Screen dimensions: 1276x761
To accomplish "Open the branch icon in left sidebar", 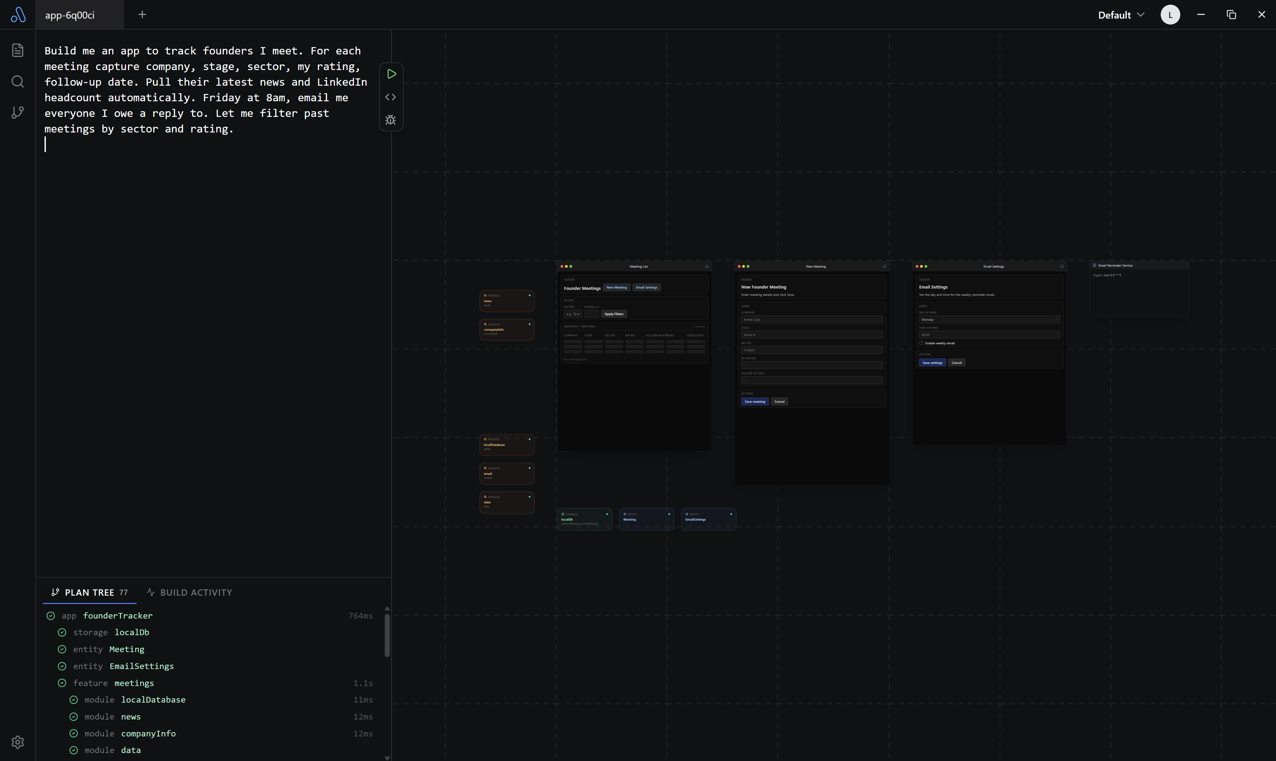I will (x=17, y=112).
